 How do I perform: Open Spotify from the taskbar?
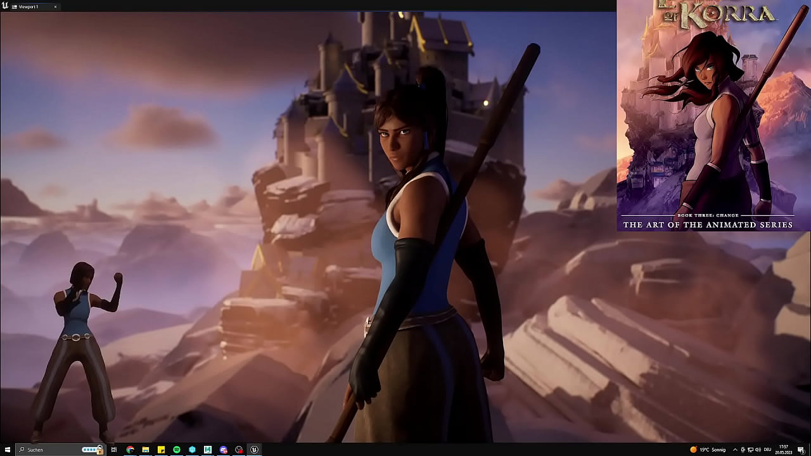(177, 450)
